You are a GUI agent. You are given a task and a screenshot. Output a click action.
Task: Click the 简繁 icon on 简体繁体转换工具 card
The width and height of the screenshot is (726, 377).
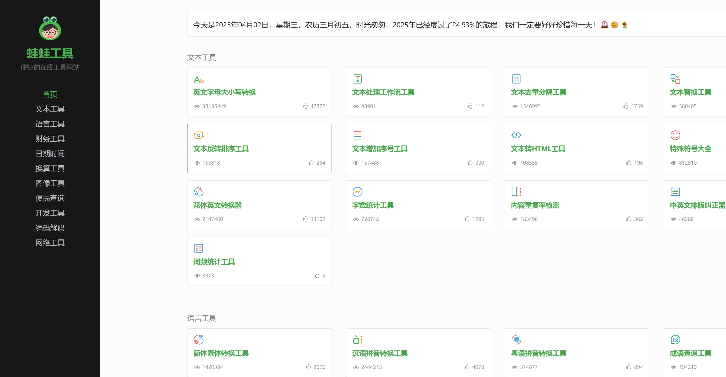198,340
